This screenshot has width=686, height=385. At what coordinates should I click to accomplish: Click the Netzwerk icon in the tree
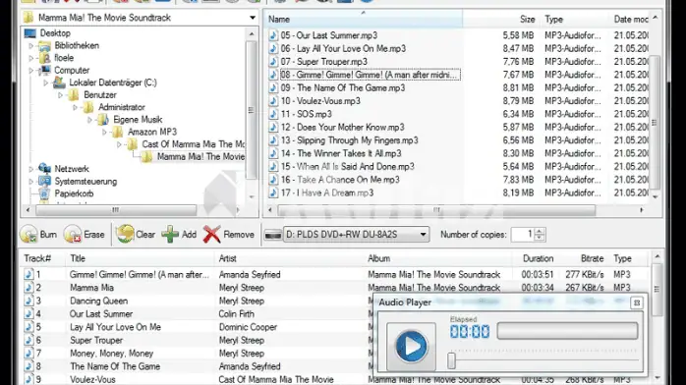point(44,169)
